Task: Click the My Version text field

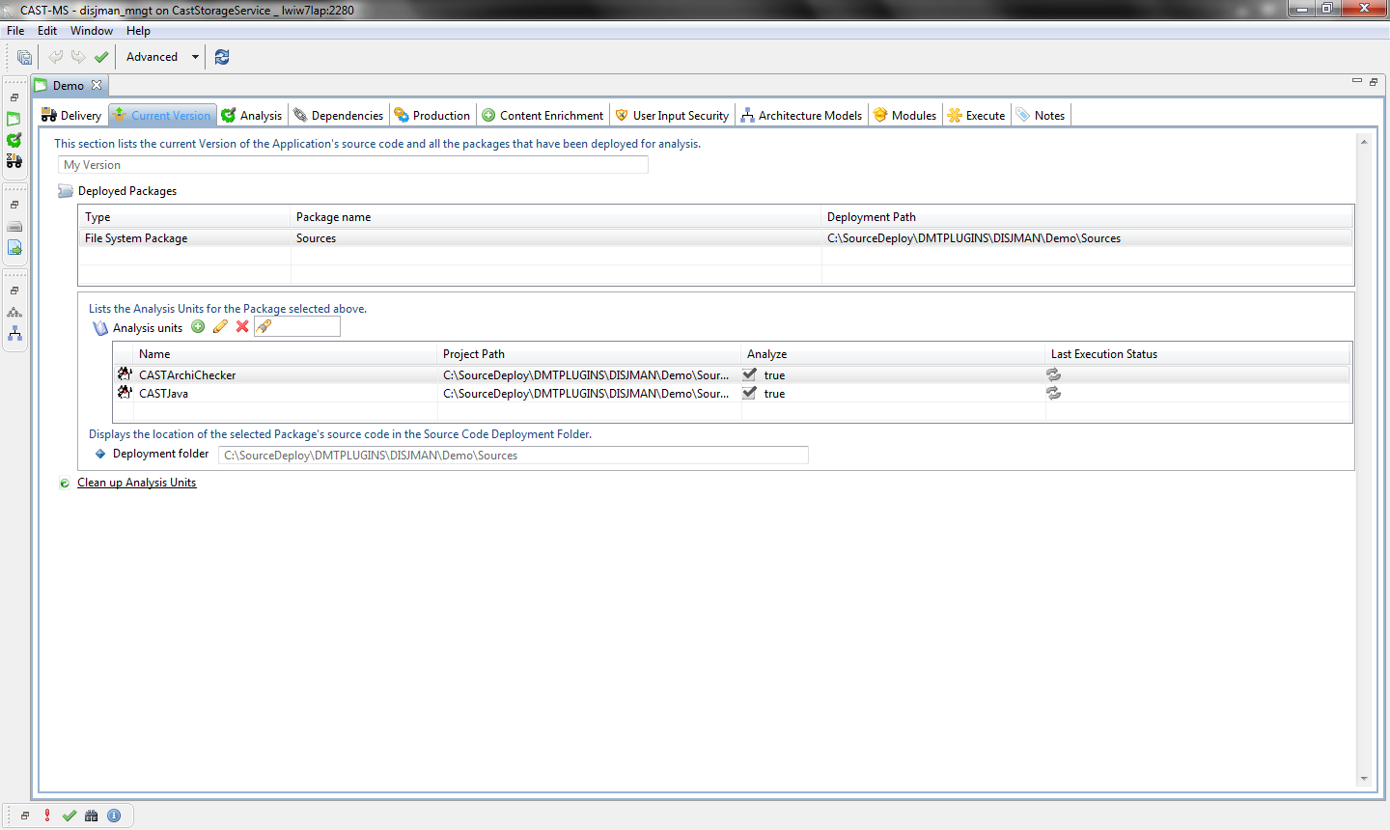Action: point(353,165)
